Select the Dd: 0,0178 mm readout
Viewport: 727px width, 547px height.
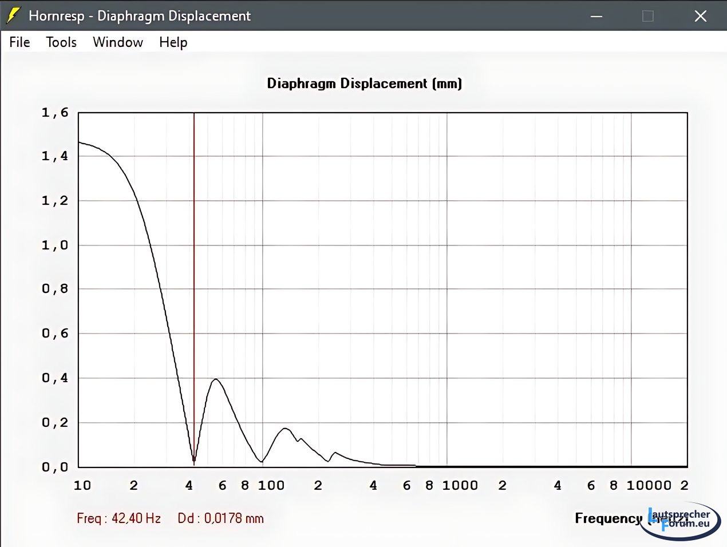[220, 518]
